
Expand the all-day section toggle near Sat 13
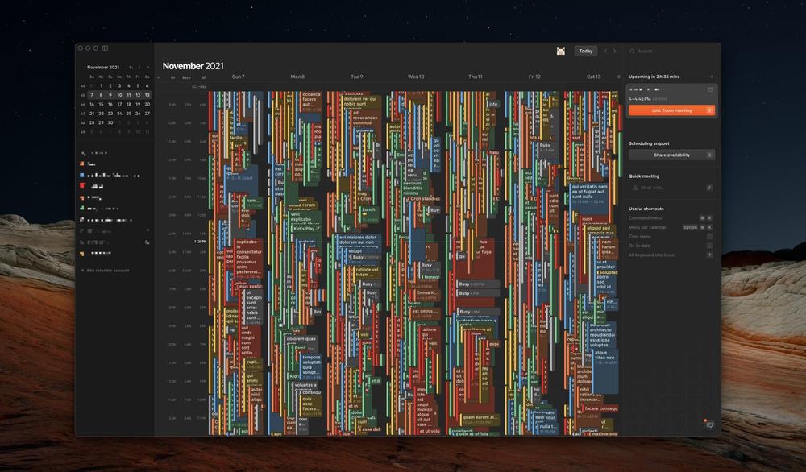click(x=618, y=77)
